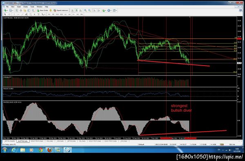245x161 pixels.
Task: Select the Text (A) tool
Action: point(35,14)
